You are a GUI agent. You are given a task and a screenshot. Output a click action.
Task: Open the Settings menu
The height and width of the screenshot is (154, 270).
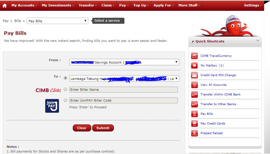(x=253, y=5)
